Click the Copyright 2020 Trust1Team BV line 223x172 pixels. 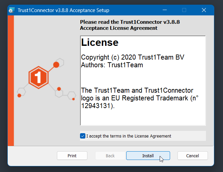(132, 57)
